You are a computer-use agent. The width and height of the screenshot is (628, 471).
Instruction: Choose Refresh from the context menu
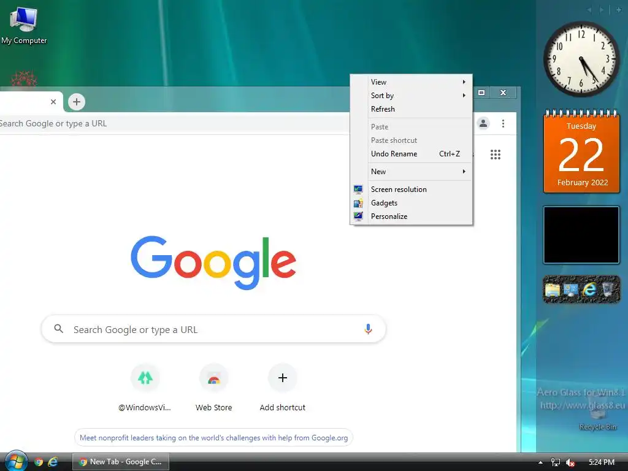419,109
